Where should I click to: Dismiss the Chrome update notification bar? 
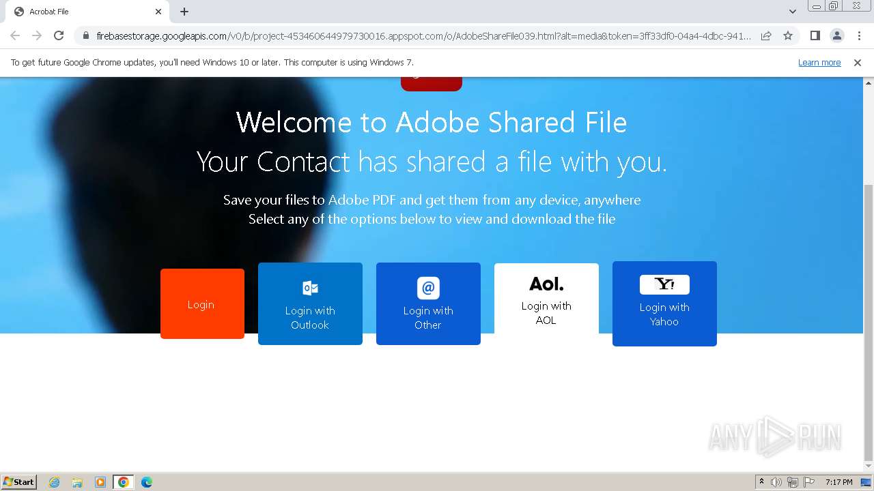tap(858, 63)
